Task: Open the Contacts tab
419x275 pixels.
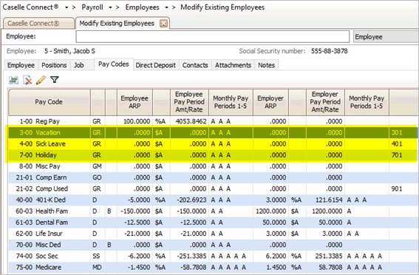Action: (x=195, y=65)
